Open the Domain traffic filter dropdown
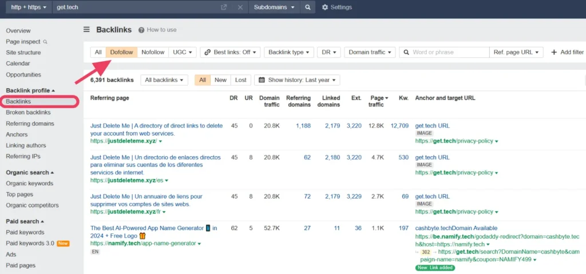 point(370,52)
